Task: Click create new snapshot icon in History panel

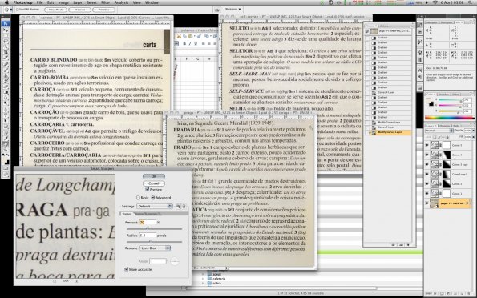Action: coord(402,244)
